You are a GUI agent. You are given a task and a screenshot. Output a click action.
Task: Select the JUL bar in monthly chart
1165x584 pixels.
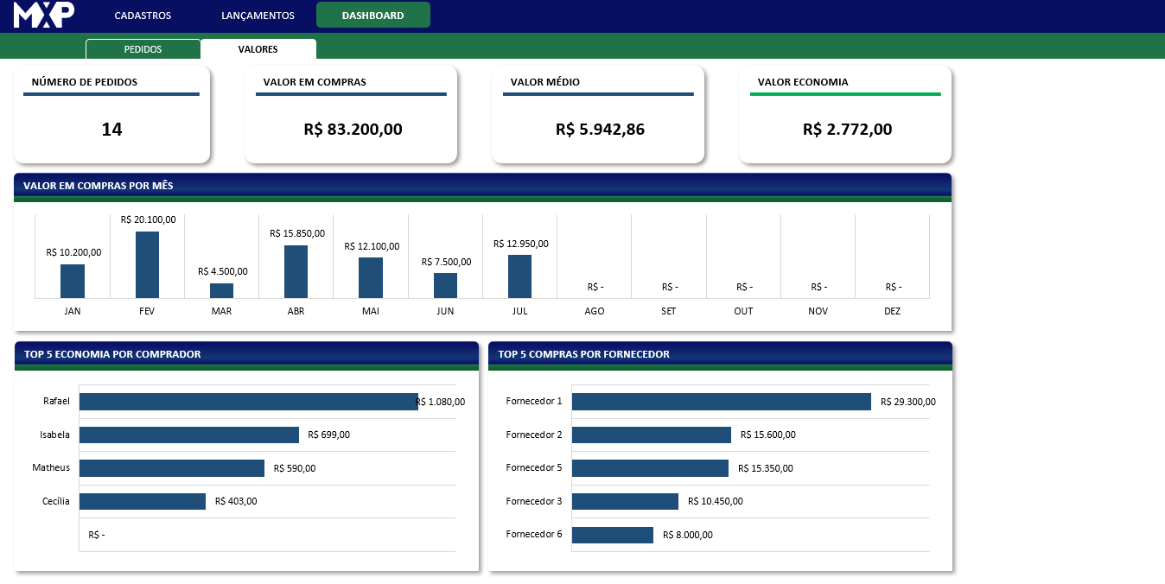pyautogui.click(x=519, y=276)
